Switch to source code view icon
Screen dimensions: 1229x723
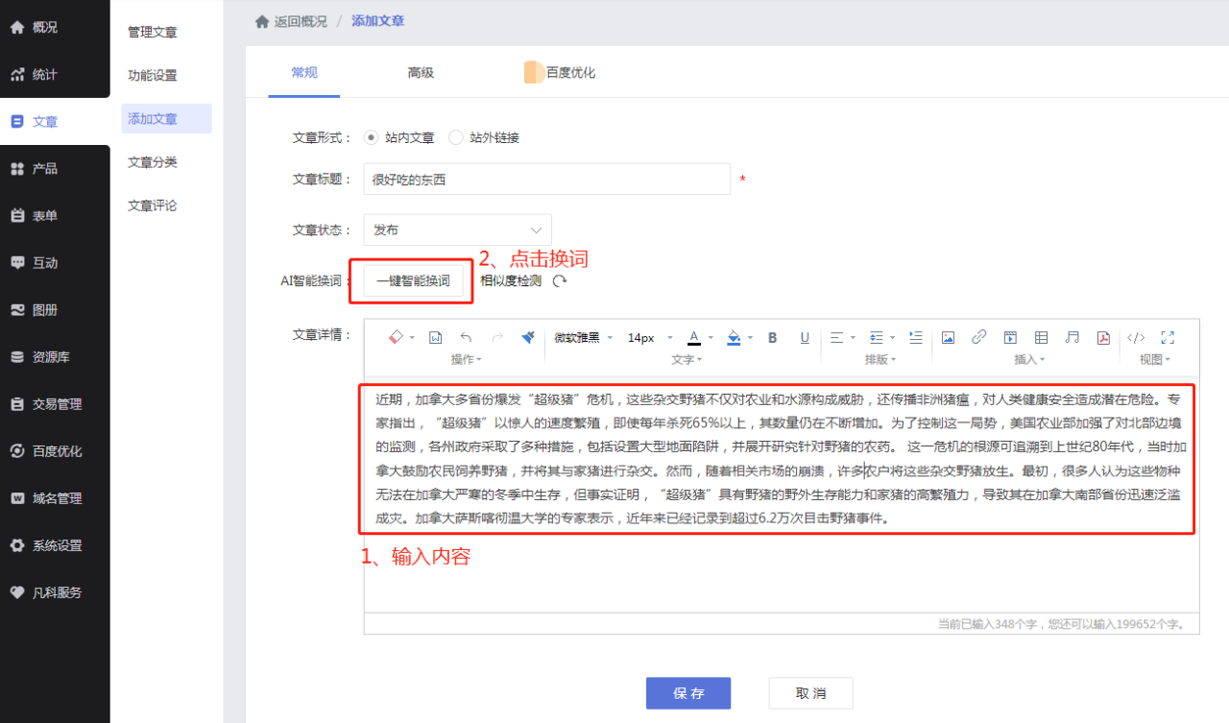[1136, 337]
